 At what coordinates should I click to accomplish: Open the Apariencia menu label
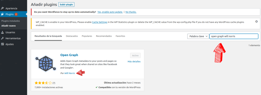[x=11, y=8]
